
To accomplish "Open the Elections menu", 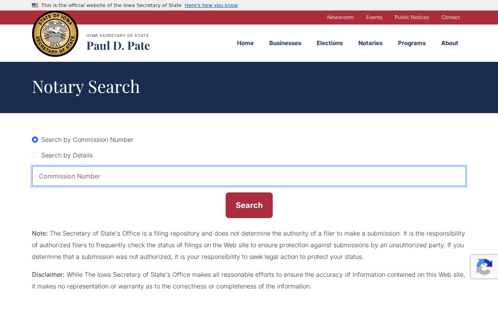I will tap(330, 43).
